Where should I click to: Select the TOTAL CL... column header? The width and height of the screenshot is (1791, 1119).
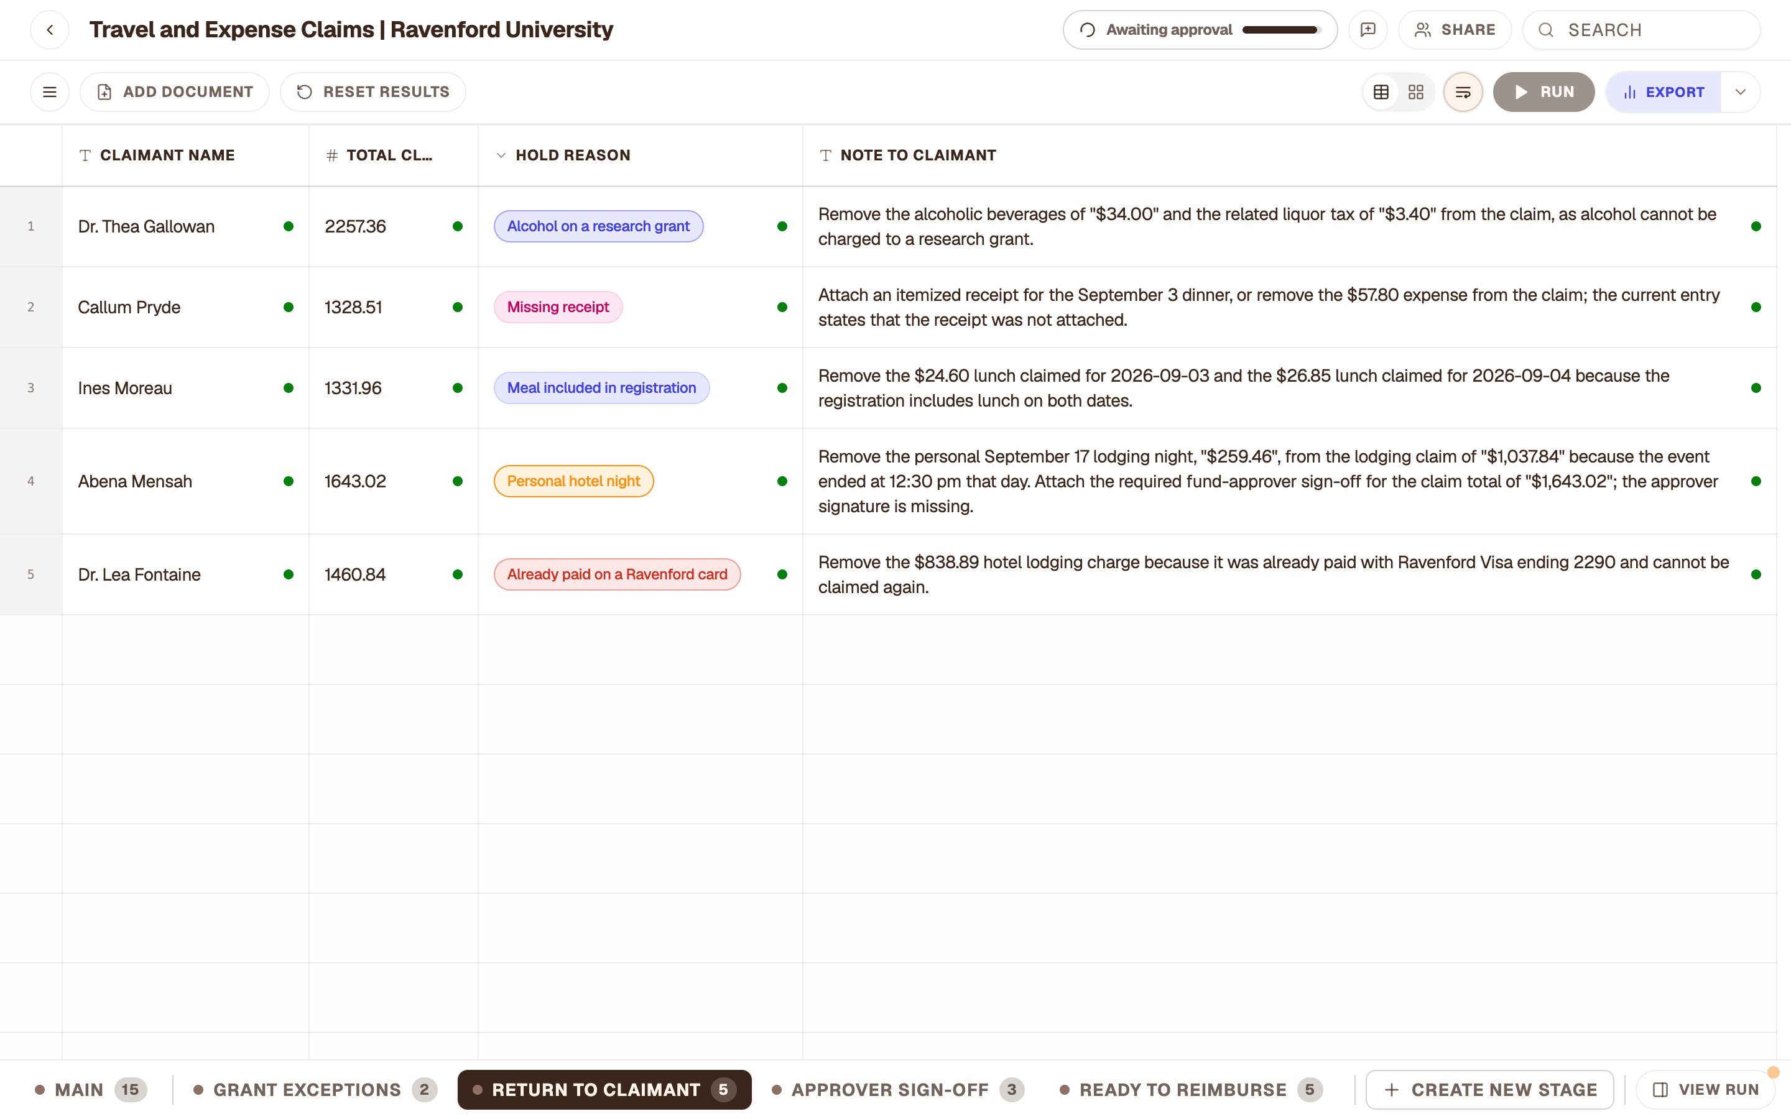(x=394, y=155)
